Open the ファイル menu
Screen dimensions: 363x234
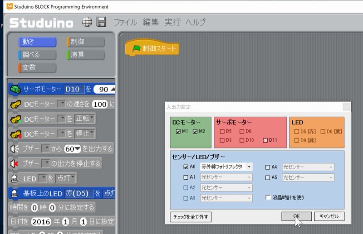point(125,22)
